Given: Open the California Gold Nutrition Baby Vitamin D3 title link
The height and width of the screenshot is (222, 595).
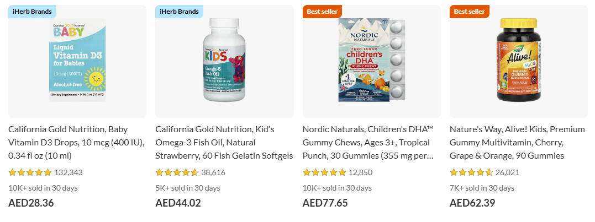Looking at the screenshot, I should click(x=76, y=143).
